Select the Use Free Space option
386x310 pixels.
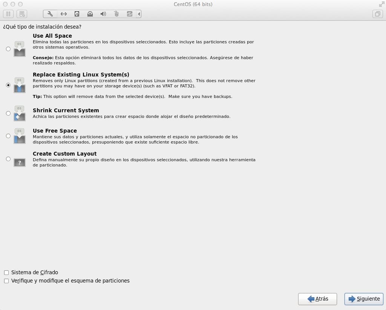(8, 136)
